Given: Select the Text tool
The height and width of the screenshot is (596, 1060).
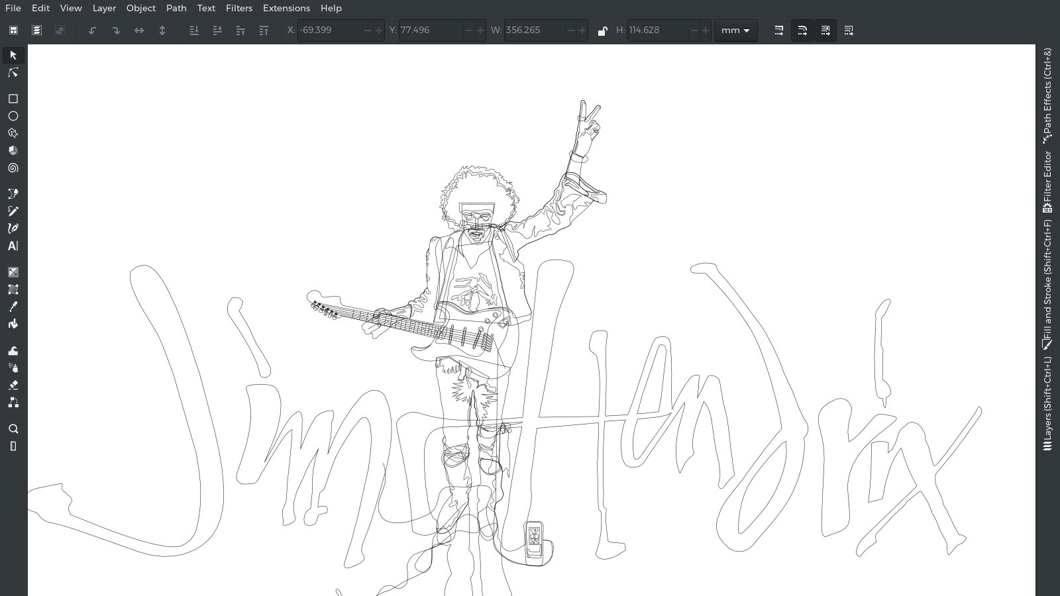Looking at the screenshot, I should tap(13, 246).
